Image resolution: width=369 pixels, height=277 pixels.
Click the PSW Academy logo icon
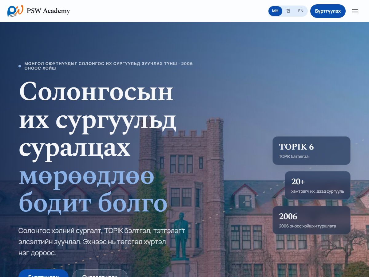(x=15, y=11)
